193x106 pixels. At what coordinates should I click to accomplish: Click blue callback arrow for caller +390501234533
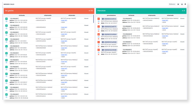6,97
